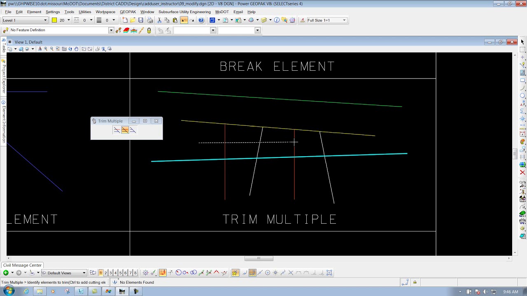Image resolution: width=527 pixels, height=296 pixels.
Task: Open the Level 1 active level dropdown
Action: pos(25,20)
